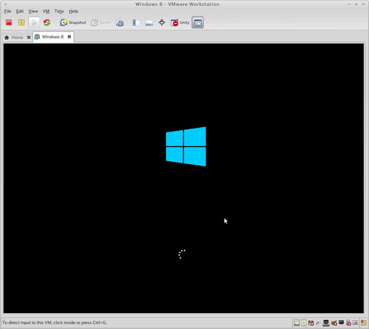
Task: Click the floppy drive status icon
Action: 311,323
